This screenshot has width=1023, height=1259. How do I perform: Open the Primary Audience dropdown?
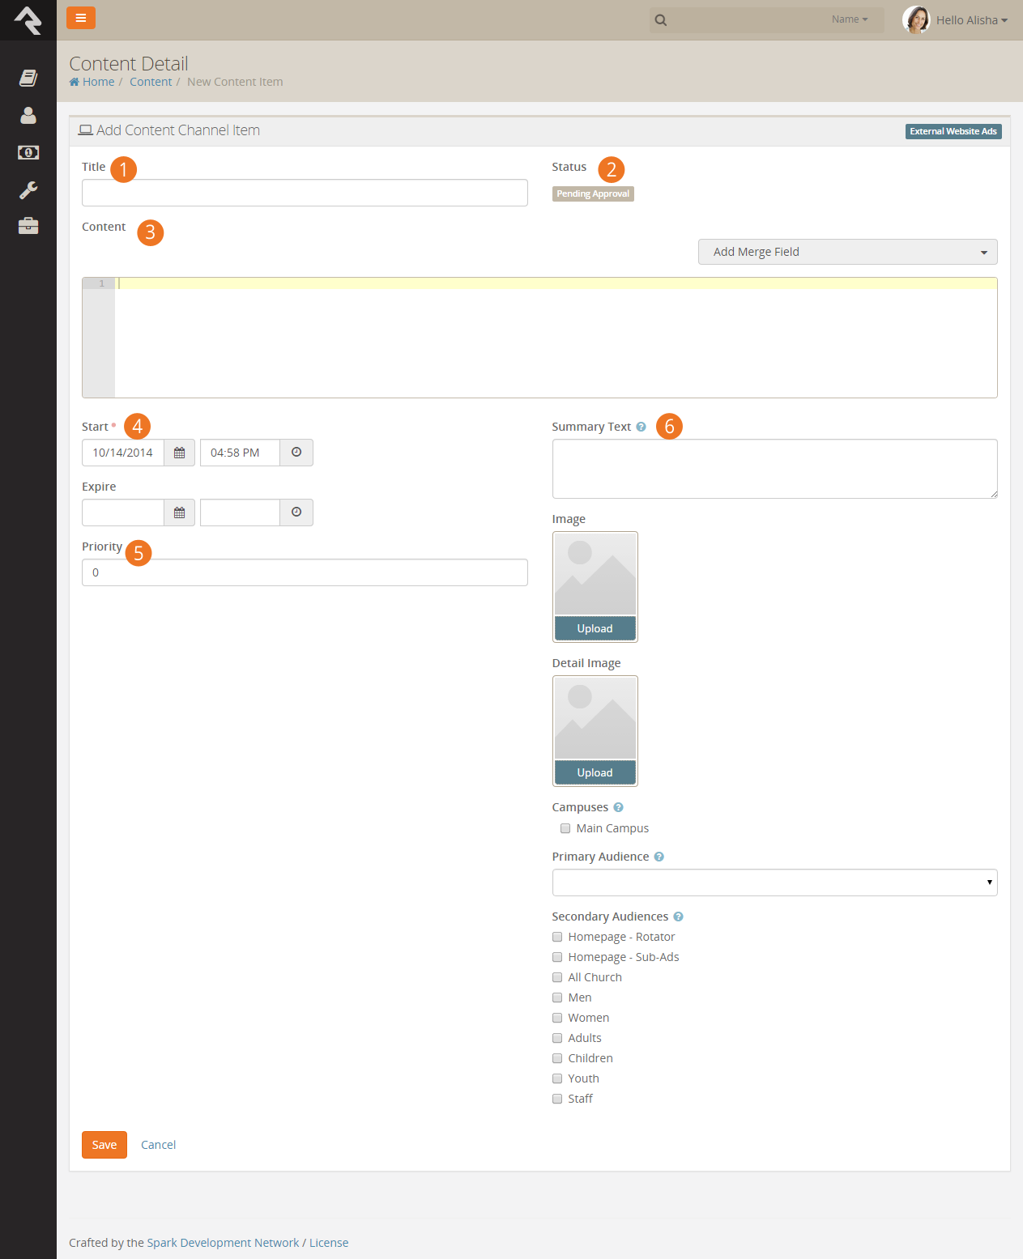tap(774, 883)
